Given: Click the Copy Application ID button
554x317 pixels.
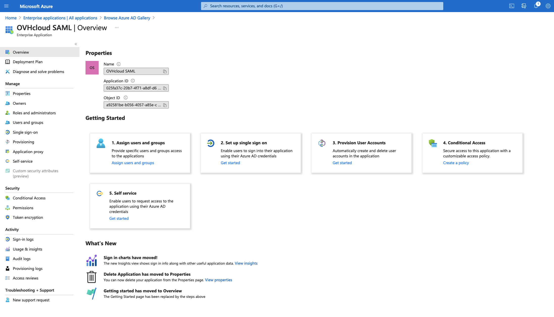Looking at the screenshot, I should [x=164, y=88].
